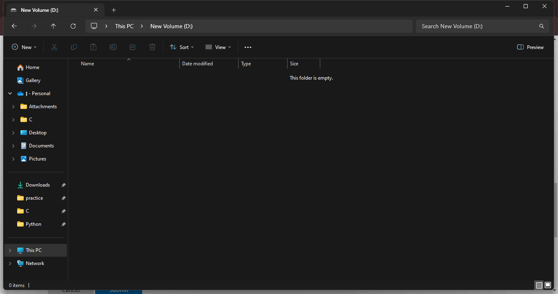Click the Share icon in toolbar

pyautogui.click(x=133, y=47)
